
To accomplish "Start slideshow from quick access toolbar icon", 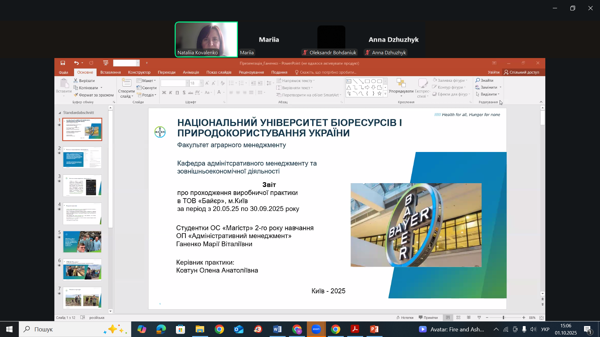I will point(106,63).
